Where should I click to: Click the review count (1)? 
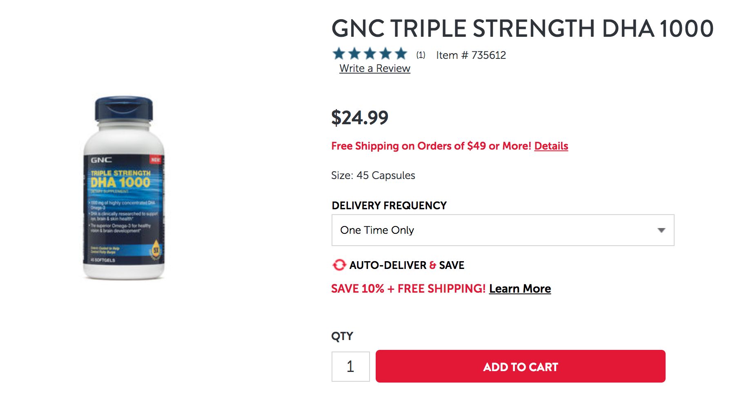pos(421,55)
